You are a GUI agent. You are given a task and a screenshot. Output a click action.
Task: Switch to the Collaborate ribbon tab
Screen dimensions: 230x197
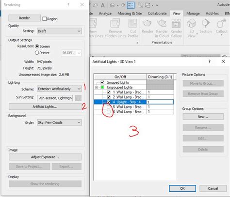[x=157, y=14]
